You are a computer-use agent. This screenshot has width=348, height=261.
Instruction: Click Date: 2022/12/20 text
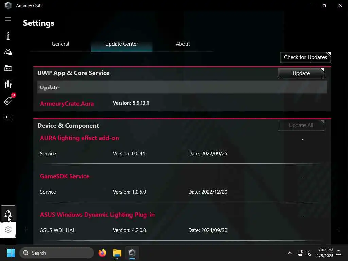pyautogui.click(x=208, y=192)
